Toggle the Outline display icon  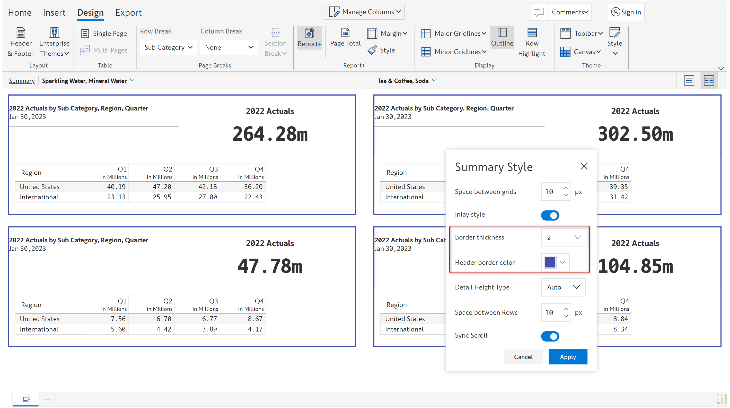click(502, 33)
